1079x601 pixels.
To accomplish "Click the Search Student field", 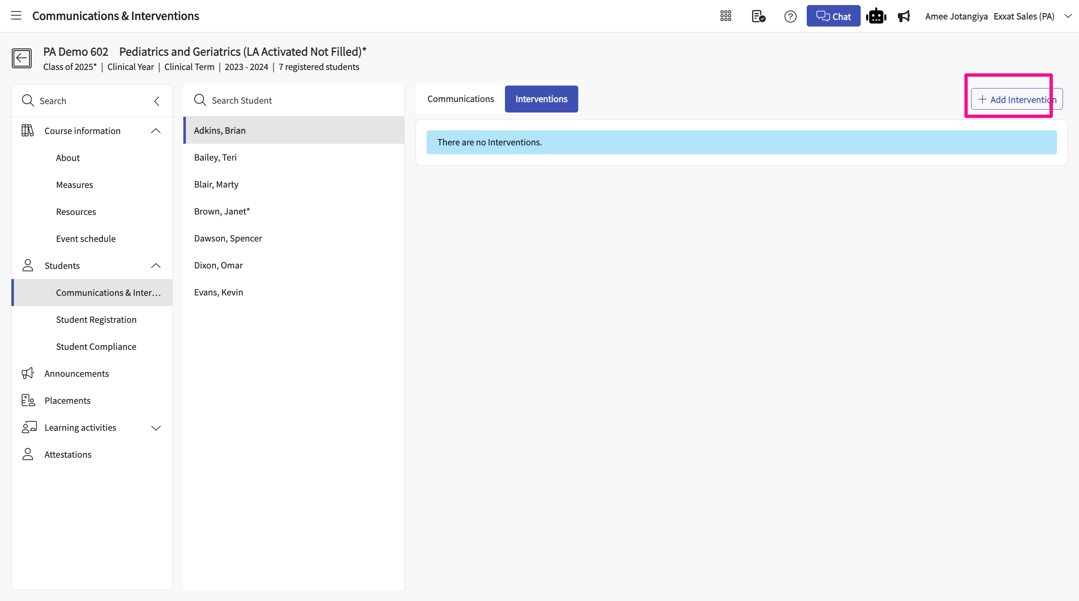I will click(x=295, y=100).
